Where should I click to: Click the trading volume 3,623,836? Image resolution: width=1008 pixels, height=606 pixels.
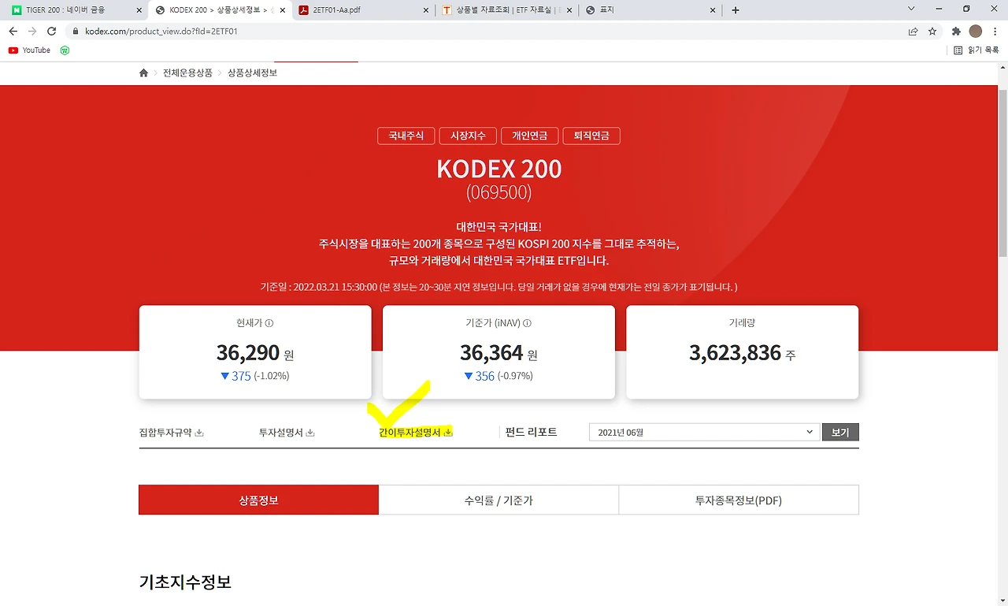[x=735, y=352]
